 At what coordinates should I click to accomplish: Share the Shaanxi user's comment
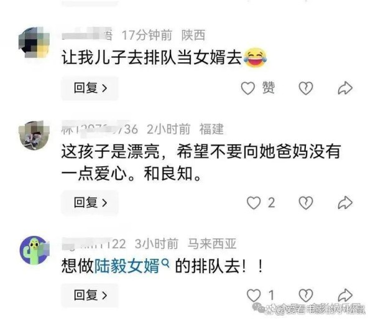(x=345, y=88)
